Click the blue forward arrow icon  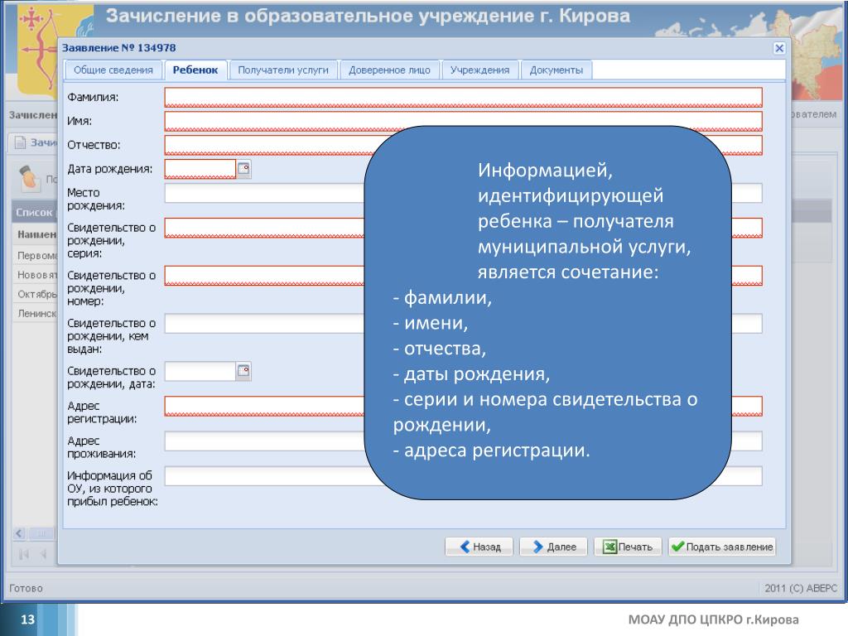coord(538,547)
